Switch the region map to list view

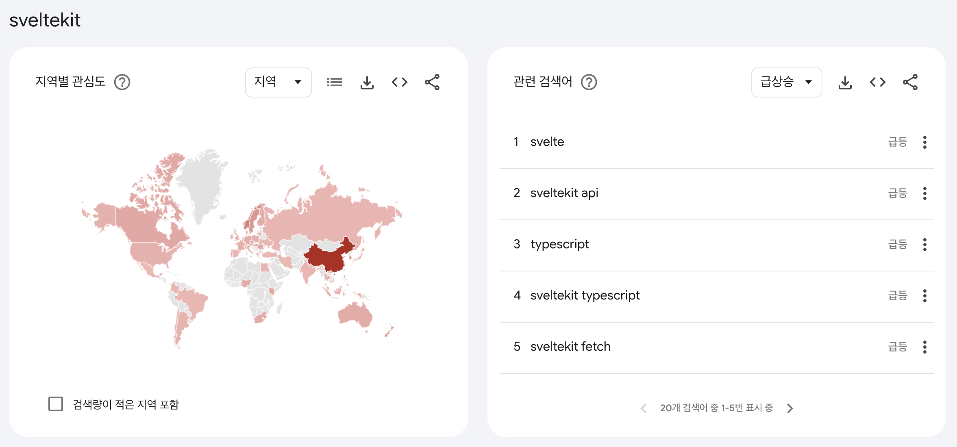click(334, 82)
